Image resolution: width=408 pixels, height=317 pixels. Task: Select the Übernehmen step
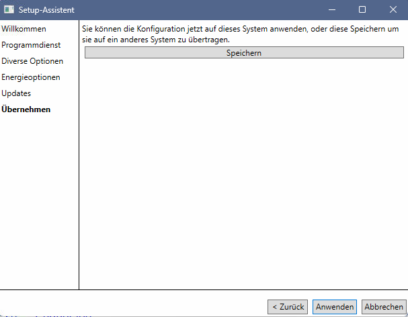click(26, 109)
